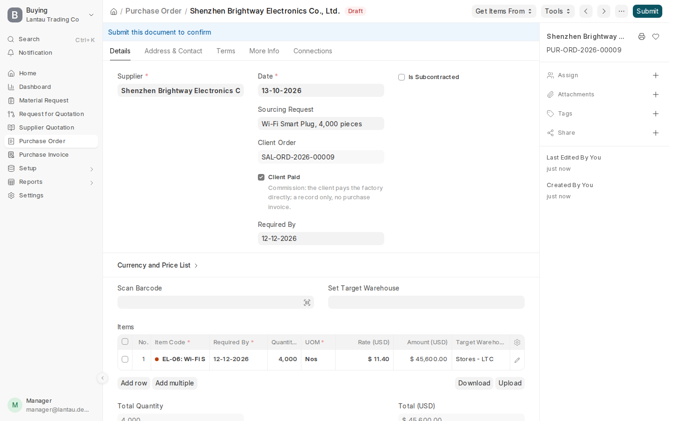Collapse the sidebar with chevron handle
Screen dimensions: 674x421
tap(103, 378)
